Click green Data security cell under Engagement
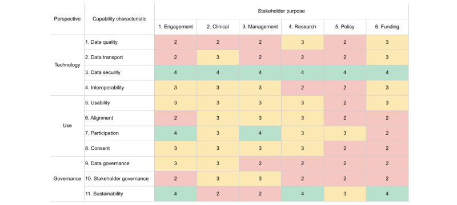Screen dimensions: 457x205 coord(176,72)
